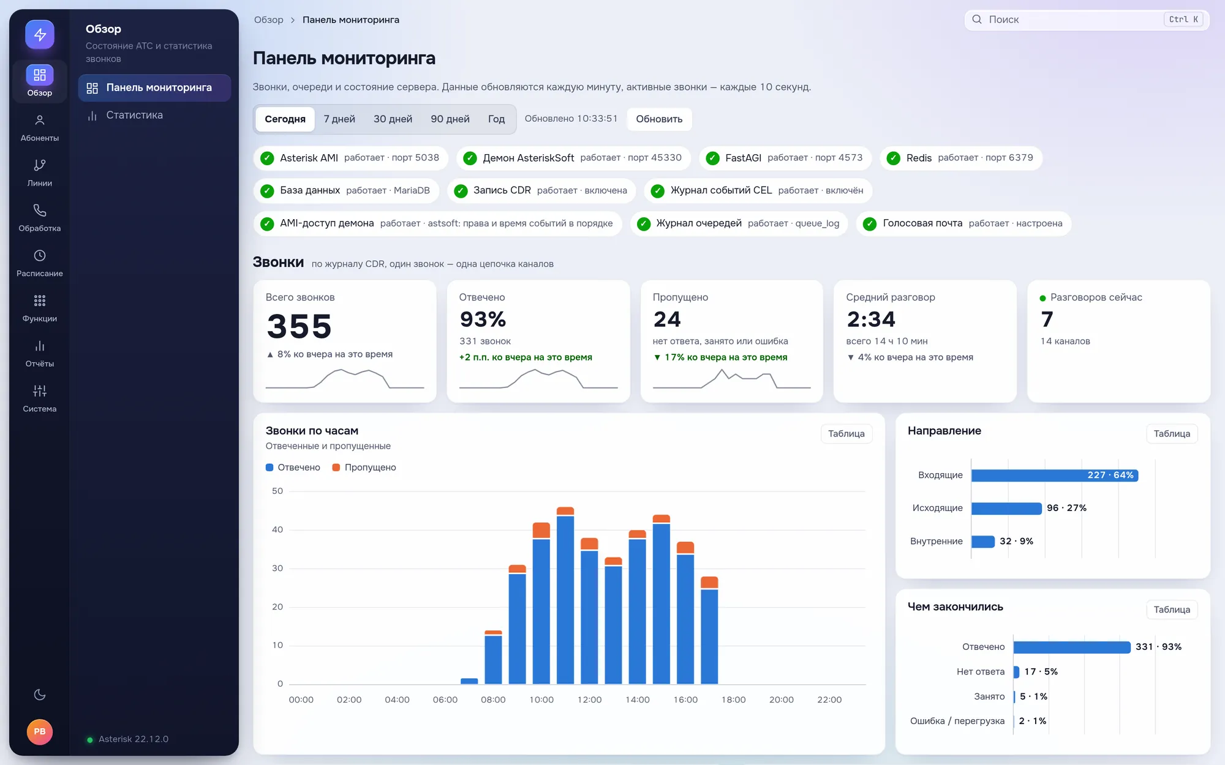This screenshot has width=1225, height=765.
Task: Click the Исходящие 96 · 27% bar
Action: [1006, 509]
